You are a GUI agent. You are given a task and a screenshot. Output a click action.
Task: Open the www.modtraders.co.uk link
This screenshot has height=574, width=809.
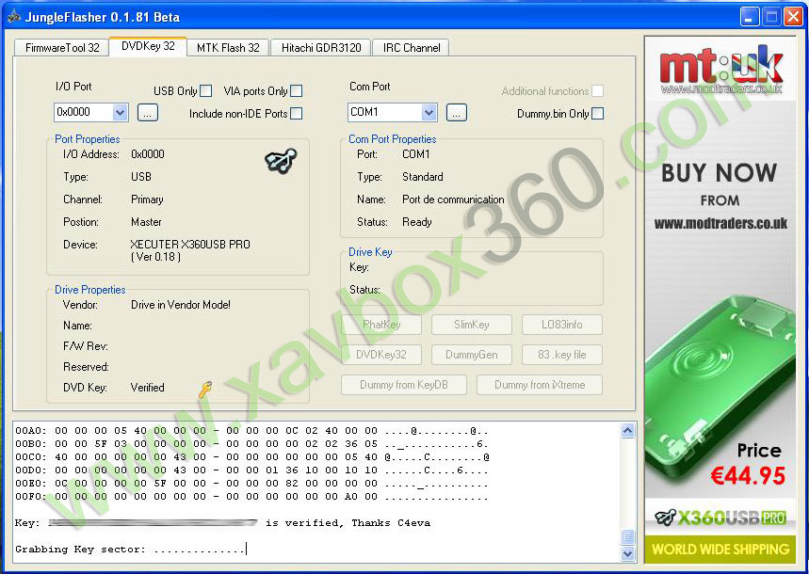720,223
